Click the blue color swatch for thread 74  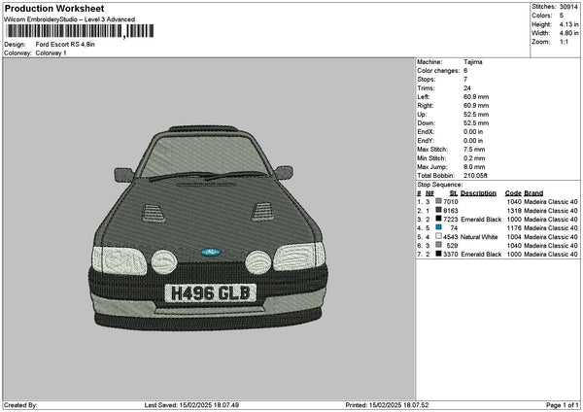pos(438,228)
